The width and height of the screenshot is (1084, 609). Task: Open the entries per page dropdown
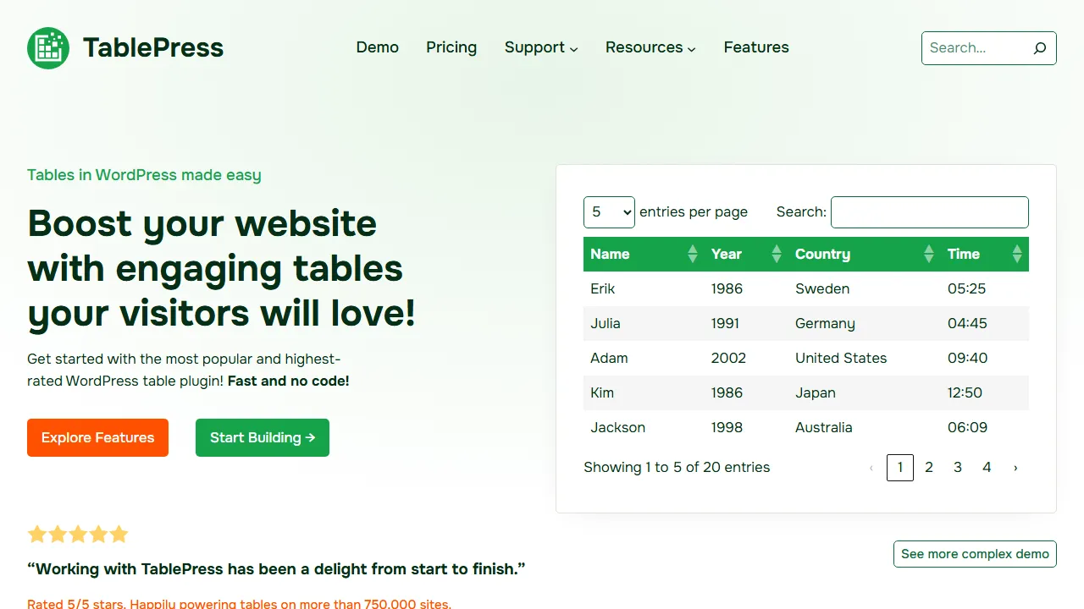click(x=609, y=212)
